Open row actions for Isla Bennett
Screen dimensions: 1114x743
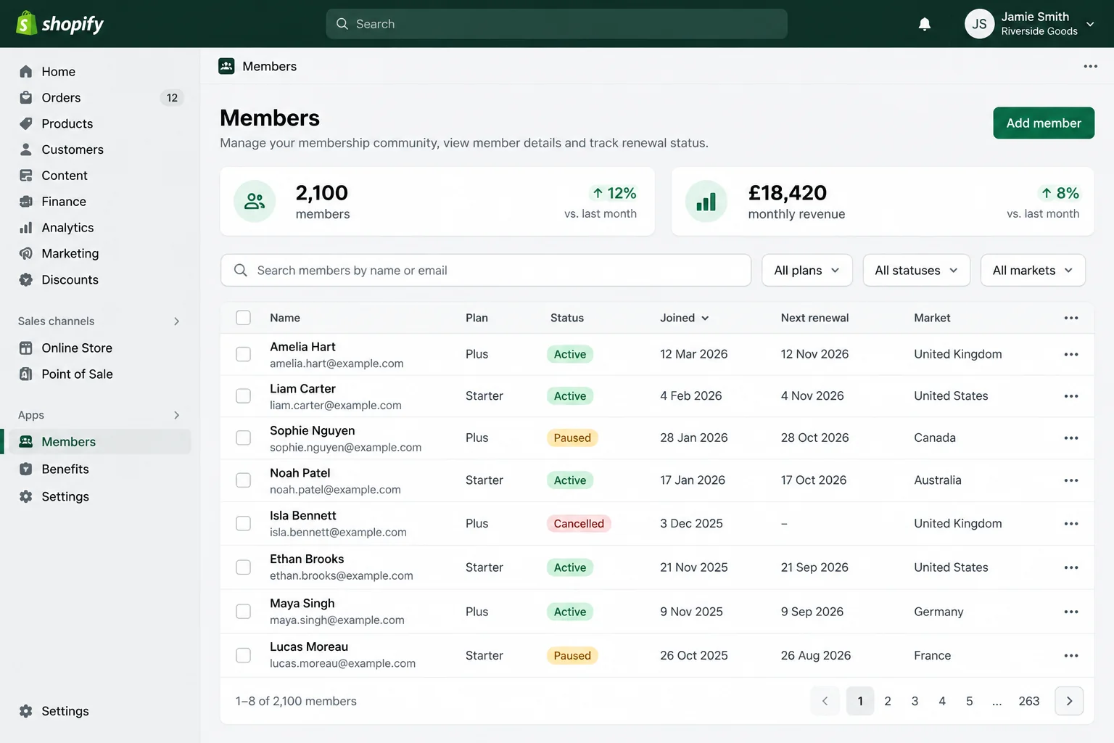click(1071, 524)
